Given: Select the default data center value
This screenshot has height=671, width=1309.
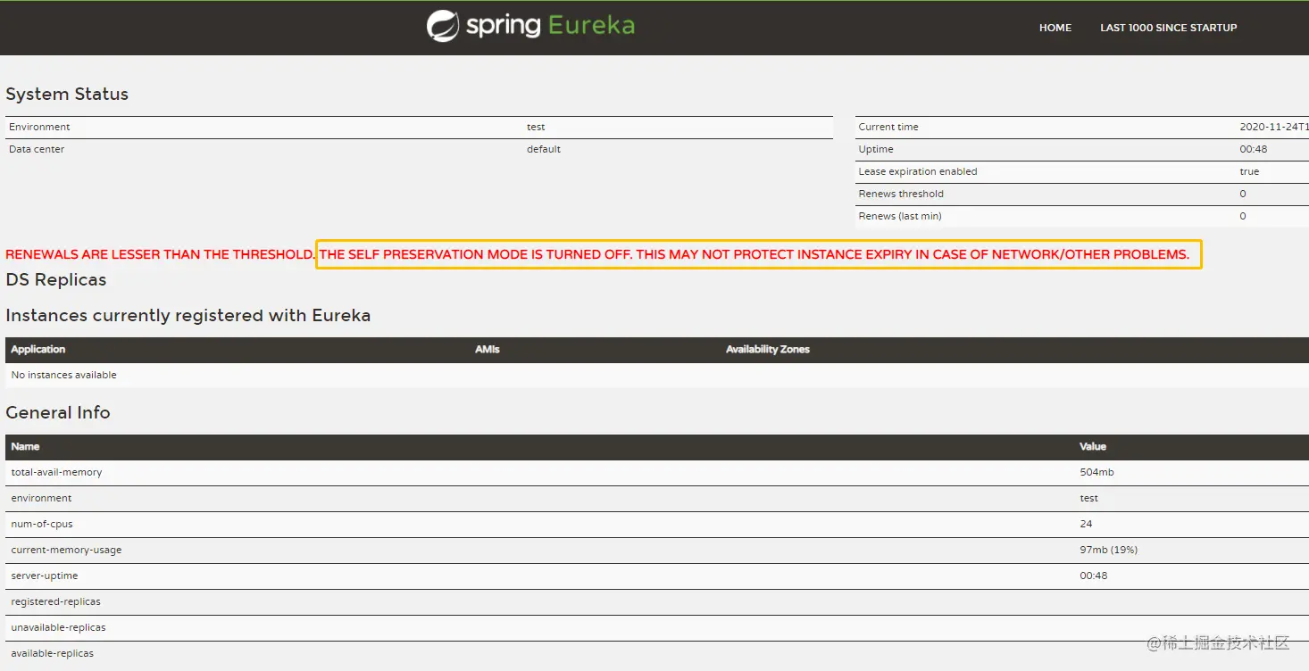Looking at the screenshot, I should tap(544, 149).
